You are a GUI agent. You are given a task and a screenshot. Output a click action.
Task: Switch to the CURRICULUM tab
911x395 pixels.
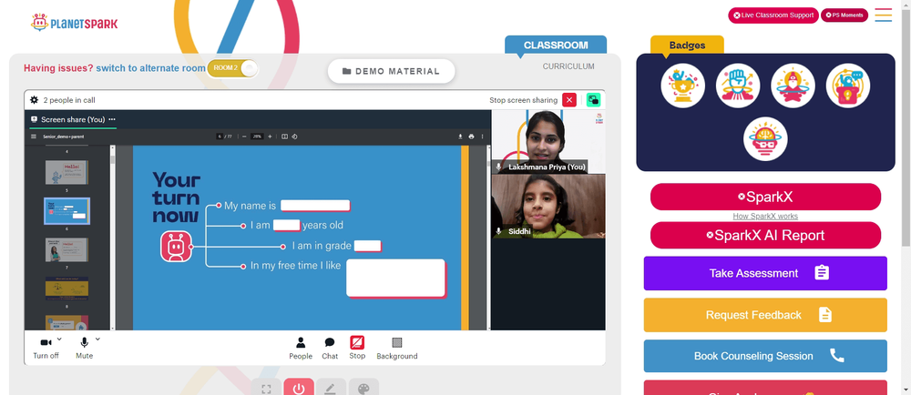click(568, 66)
